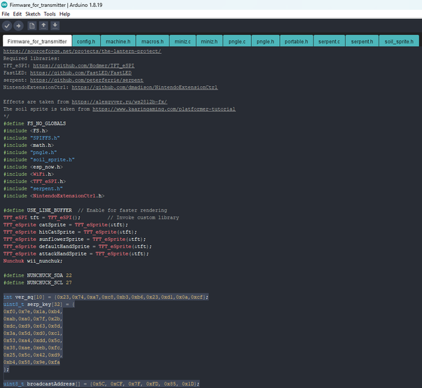Click the 'int ver_sq[10]' array line
Viewport: 422px width, 388px height.
click(106, 297)
